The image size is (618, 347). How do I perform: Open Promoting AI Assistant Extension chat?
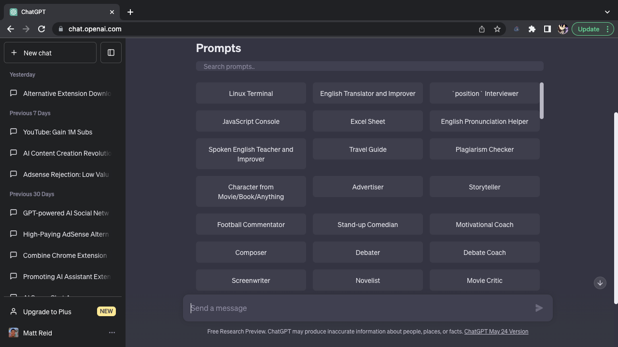(x=63, y=277)
